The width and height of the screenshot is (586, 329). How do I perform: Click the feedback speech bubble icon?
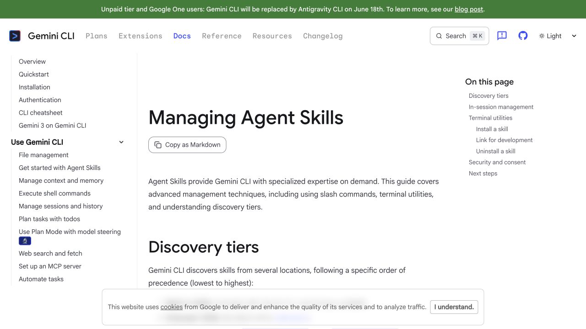tap(502, 36)
